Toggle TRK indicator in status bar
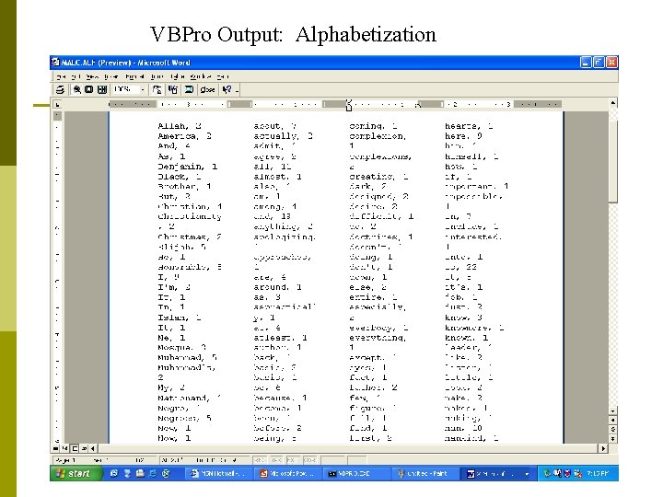This screenshot has height=497, width=663. 276,460
